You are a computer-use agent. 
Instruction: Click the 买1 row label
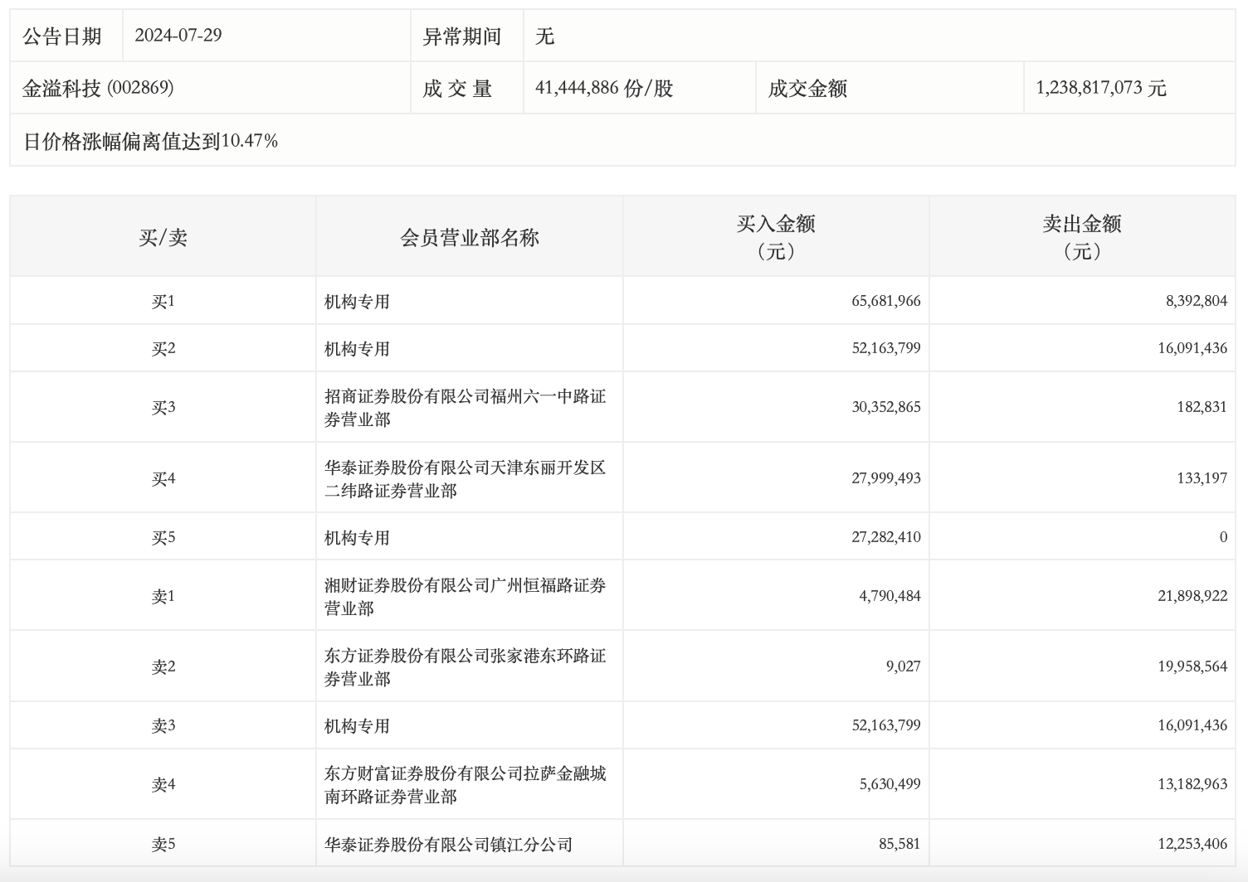pyautogui.click(x=163, y=302)
